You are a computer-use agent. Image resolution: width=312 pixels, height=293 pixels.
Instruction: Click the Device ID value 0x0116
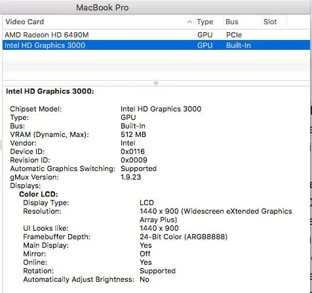132,151
